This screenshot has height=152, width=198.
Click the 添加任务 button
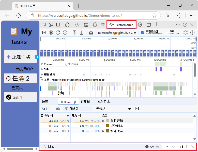coord(20,57)
